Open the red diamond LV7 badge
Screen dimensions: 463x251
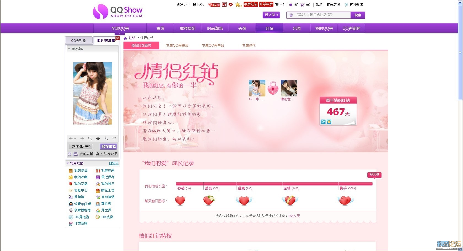[214, 5]
